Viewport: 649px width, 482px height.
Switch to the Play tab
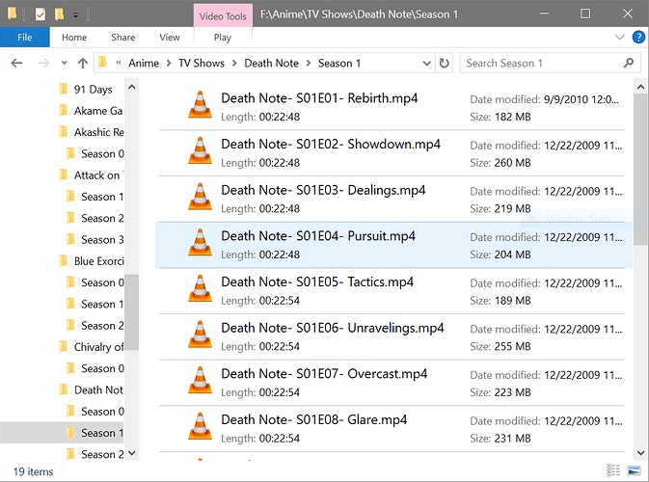[x=223, y=38]
